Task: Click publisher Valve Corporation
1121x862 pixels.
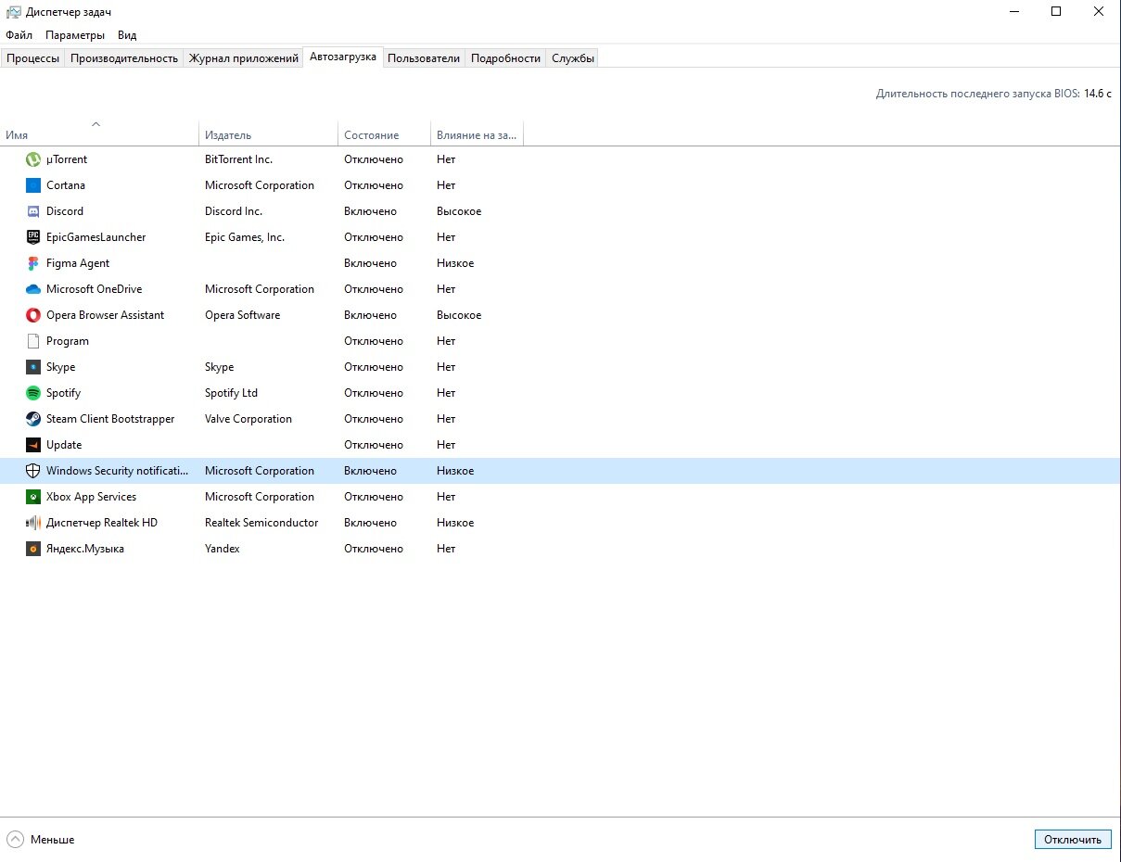Action: tap(248, 419)
